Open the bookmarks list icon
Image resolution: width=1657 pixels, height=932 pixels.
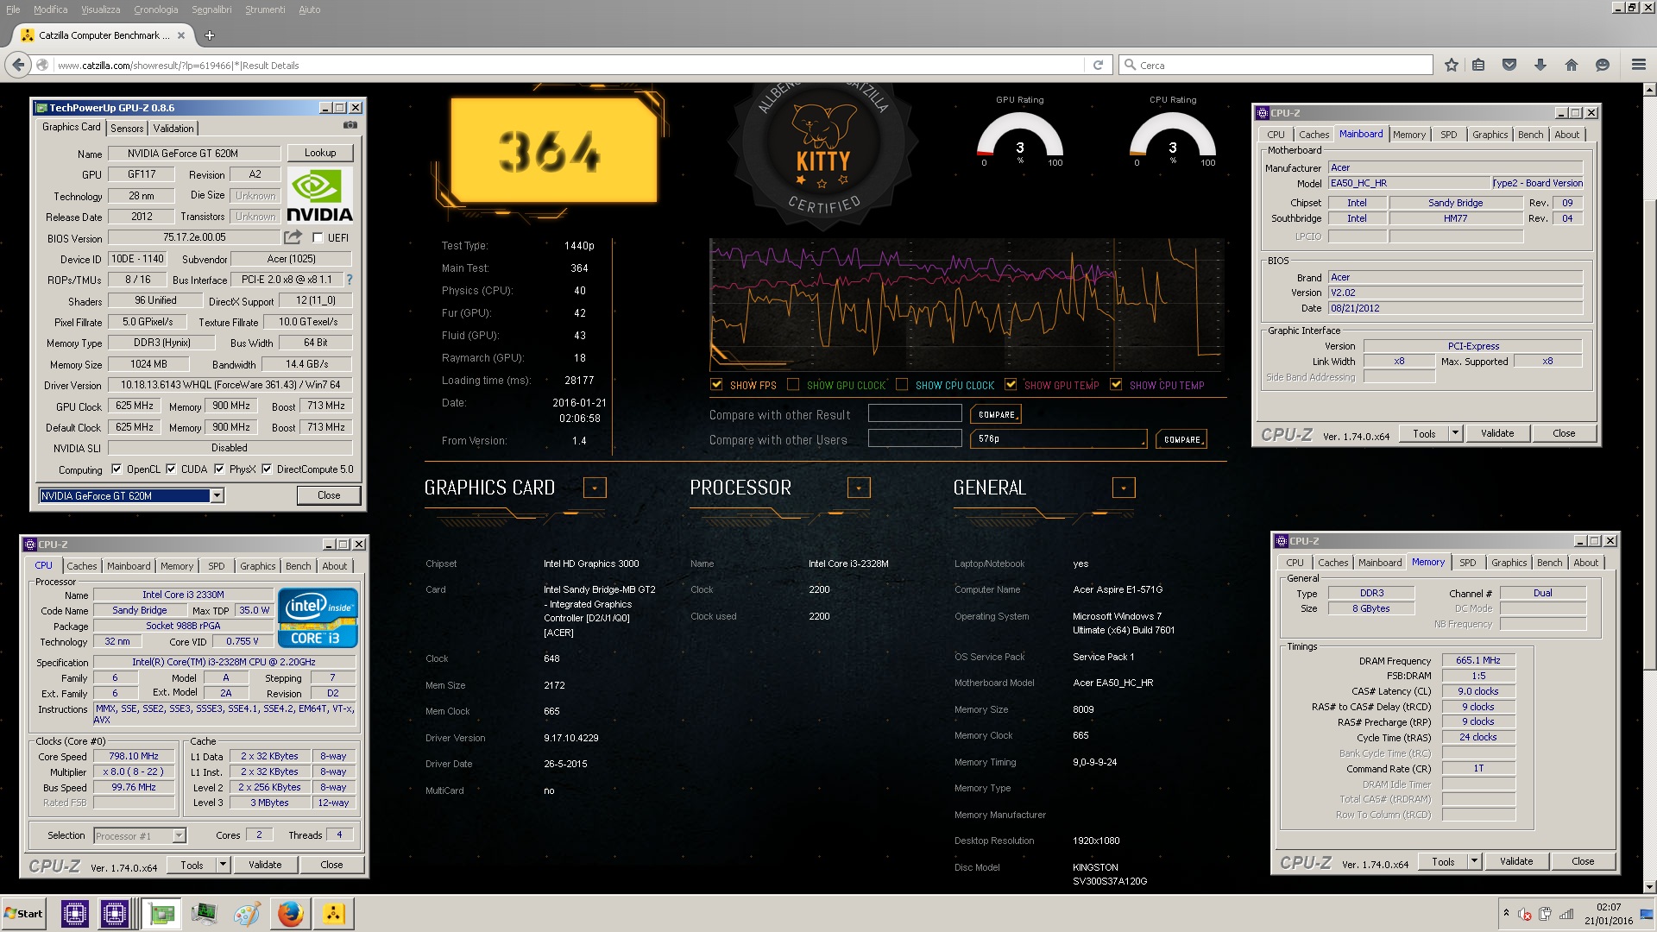click(1478, 65)
